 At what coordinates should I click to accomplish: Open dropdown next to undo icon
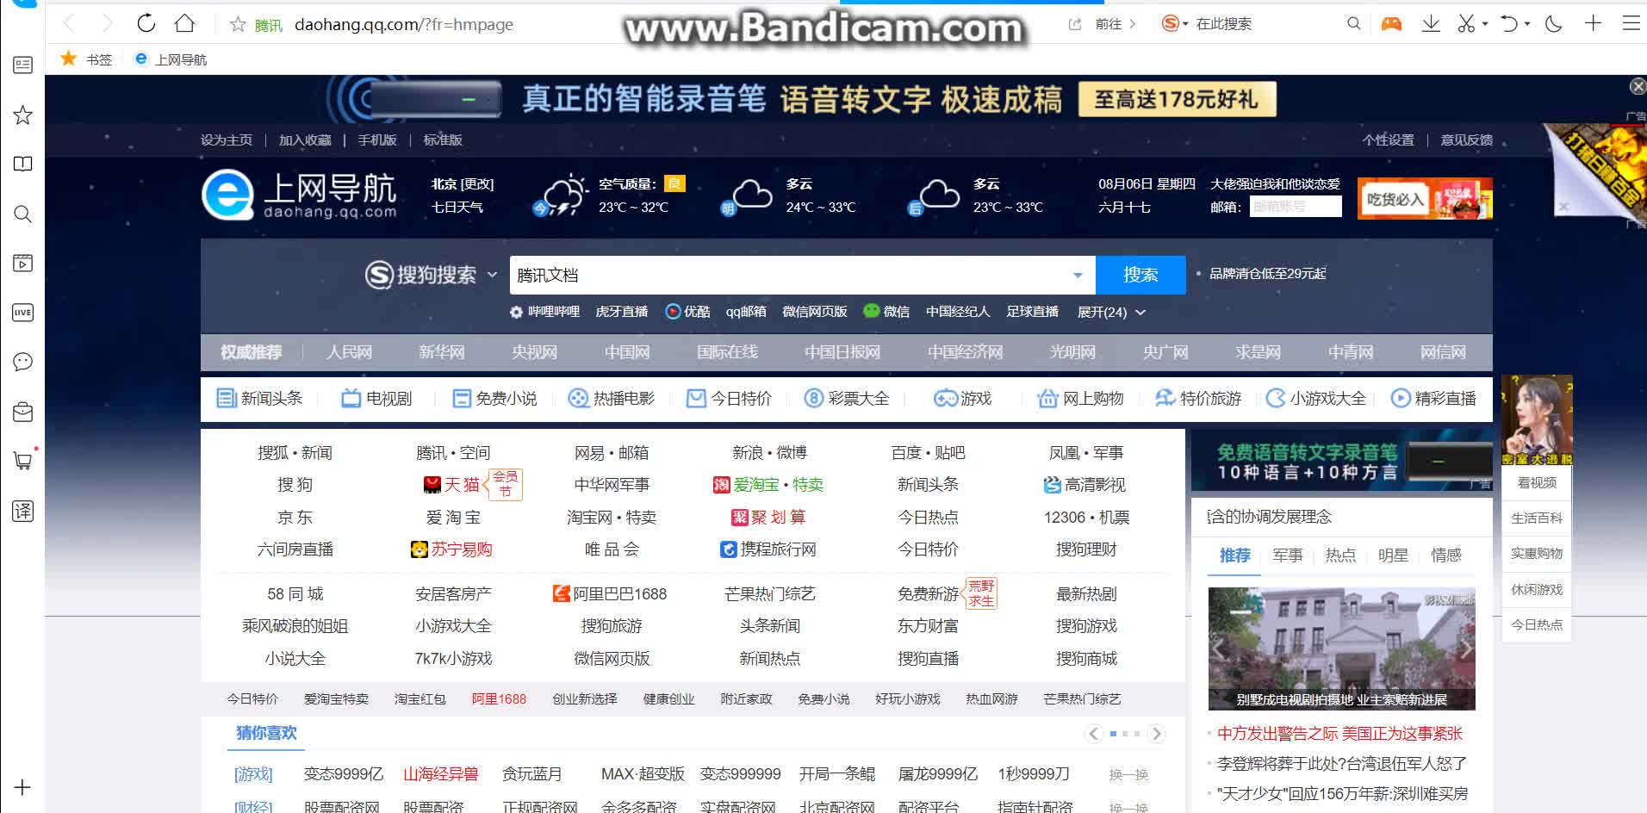click(1527, 25)
